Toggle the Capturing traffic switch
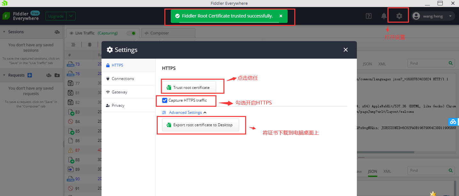 [x=131, y=33]
